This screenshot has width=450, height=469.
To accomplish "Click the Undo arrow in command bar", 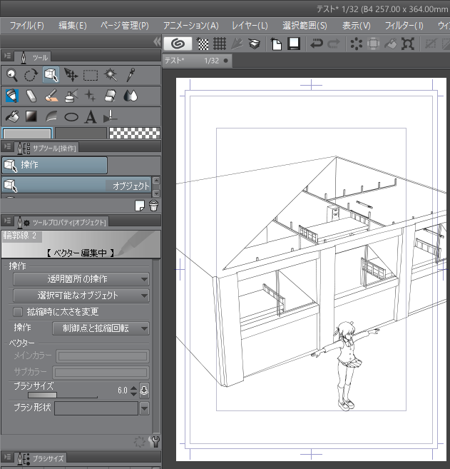I will [x=317, y=44].
